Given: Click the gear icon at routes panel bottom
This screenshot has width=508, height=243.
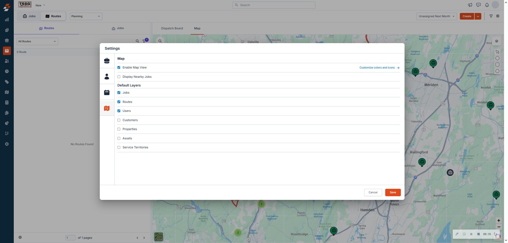Looking at the screenshot, I should [x=20, y=237].
